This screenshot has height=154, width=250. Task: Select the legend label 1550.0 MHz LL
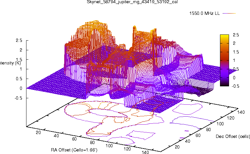click(205, 14)
